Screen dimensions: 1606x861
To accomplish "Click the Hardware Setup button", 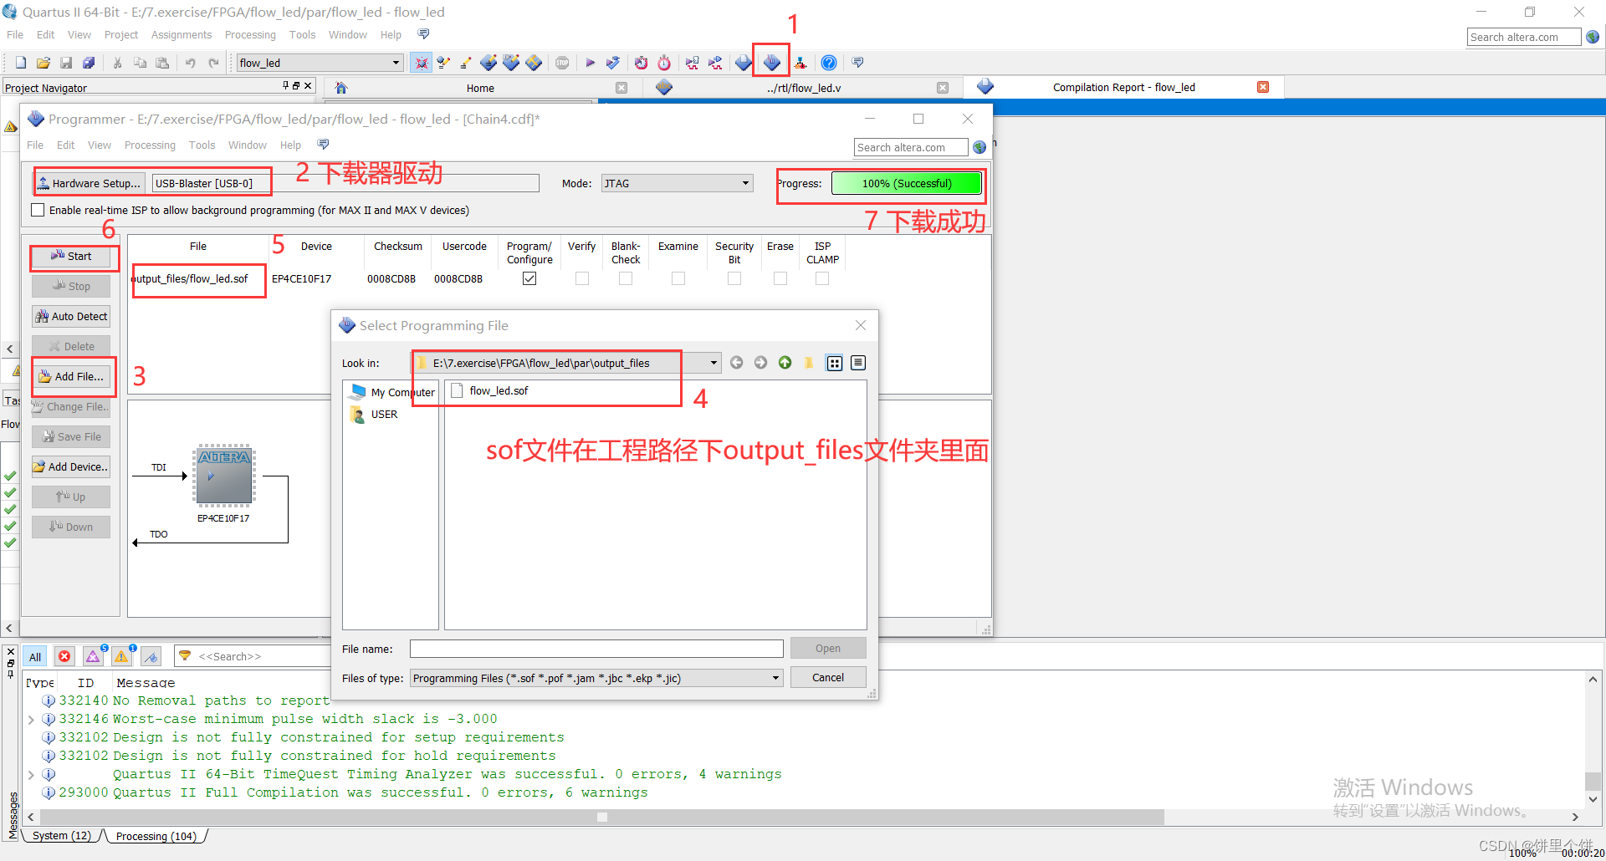I will point(90,183).
